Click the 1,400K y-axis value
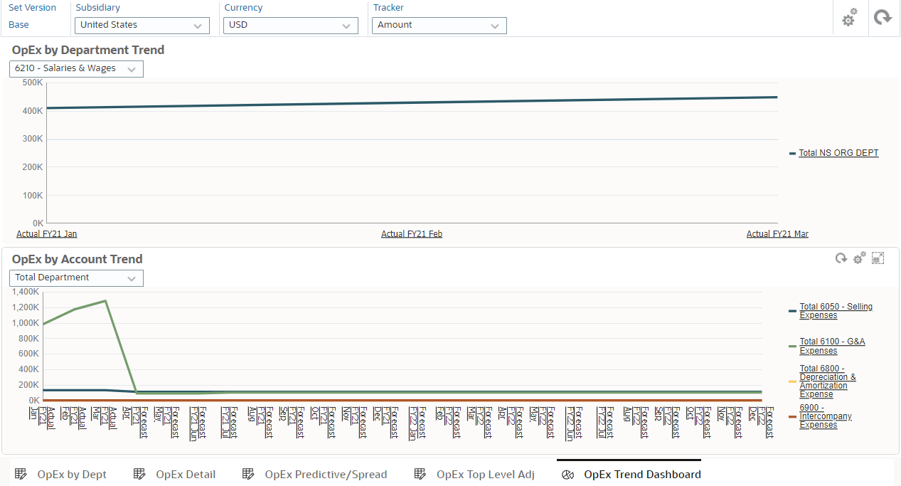 [26, 292]
